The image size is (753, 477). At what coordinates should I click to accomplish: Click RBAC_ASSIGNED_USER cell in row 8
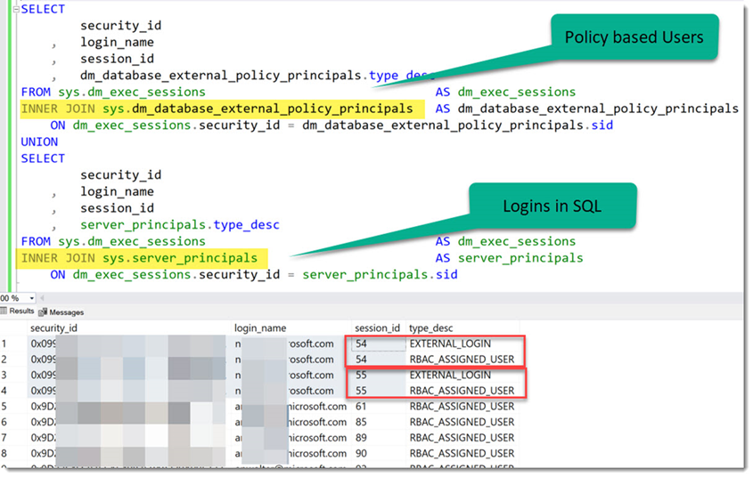(x=462, y=454)
